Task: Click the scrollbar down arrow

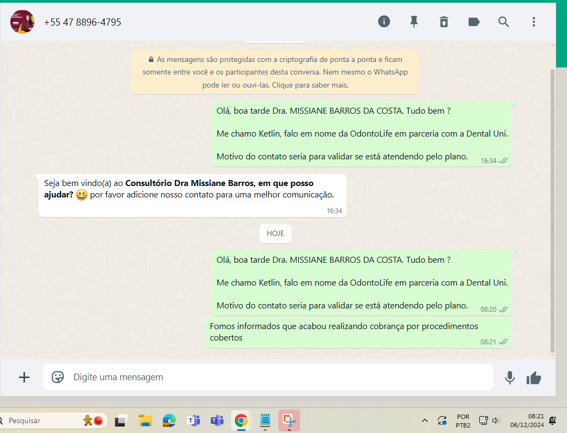Action: [x=552, y=356]
